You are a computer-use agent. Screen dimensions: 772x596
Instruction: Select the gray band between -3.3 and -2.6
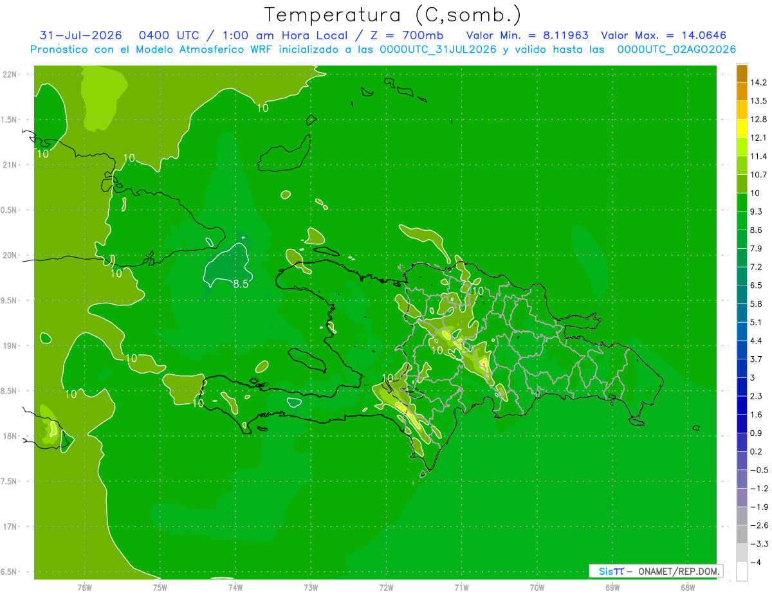tap(742, 534)
